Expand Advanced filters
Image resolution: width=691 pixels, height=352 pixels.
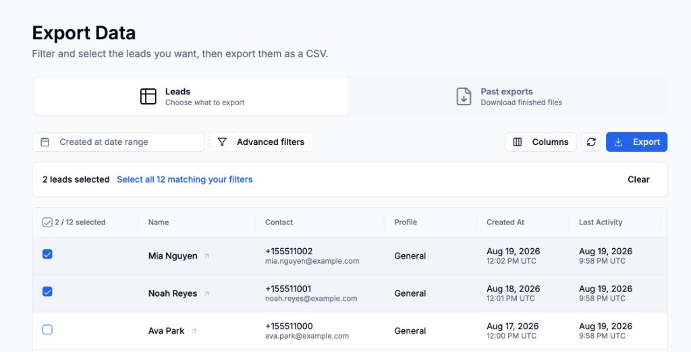260,142
